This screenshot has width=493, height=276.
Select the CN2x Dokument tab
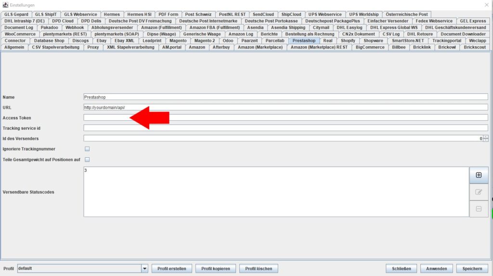(x=358, y=34)
